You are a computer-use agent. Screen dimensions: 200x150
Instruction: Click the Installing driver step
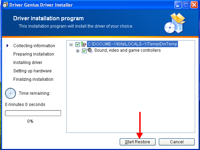pyautogui.click(x=28, y=63)
